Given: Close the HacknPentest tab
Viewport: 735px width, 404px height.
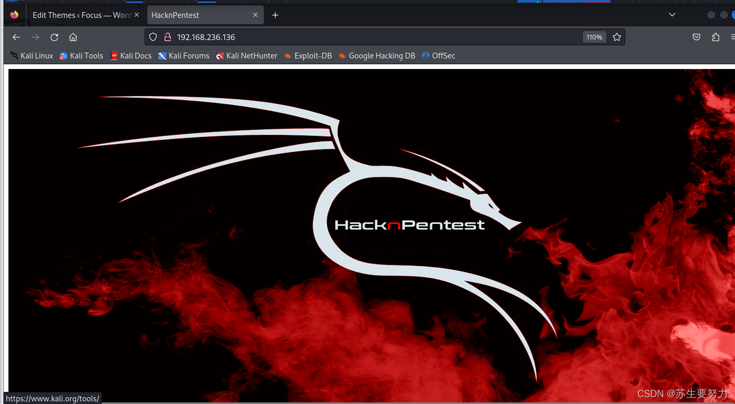Looking at the screenshot, I should click(x=255, y=15).
